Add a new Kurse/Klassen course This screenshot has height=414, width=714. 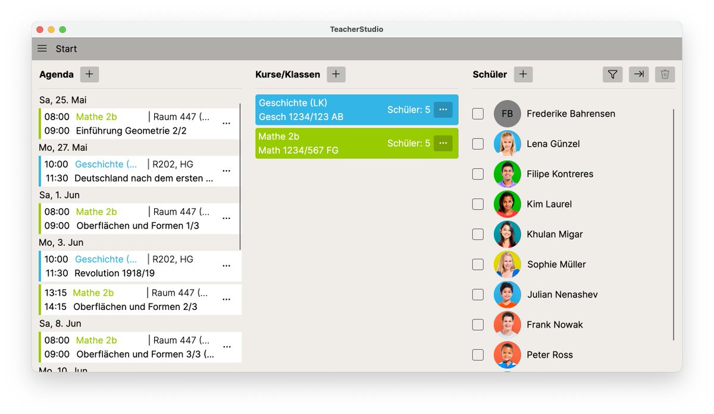[x=336, y=74]
